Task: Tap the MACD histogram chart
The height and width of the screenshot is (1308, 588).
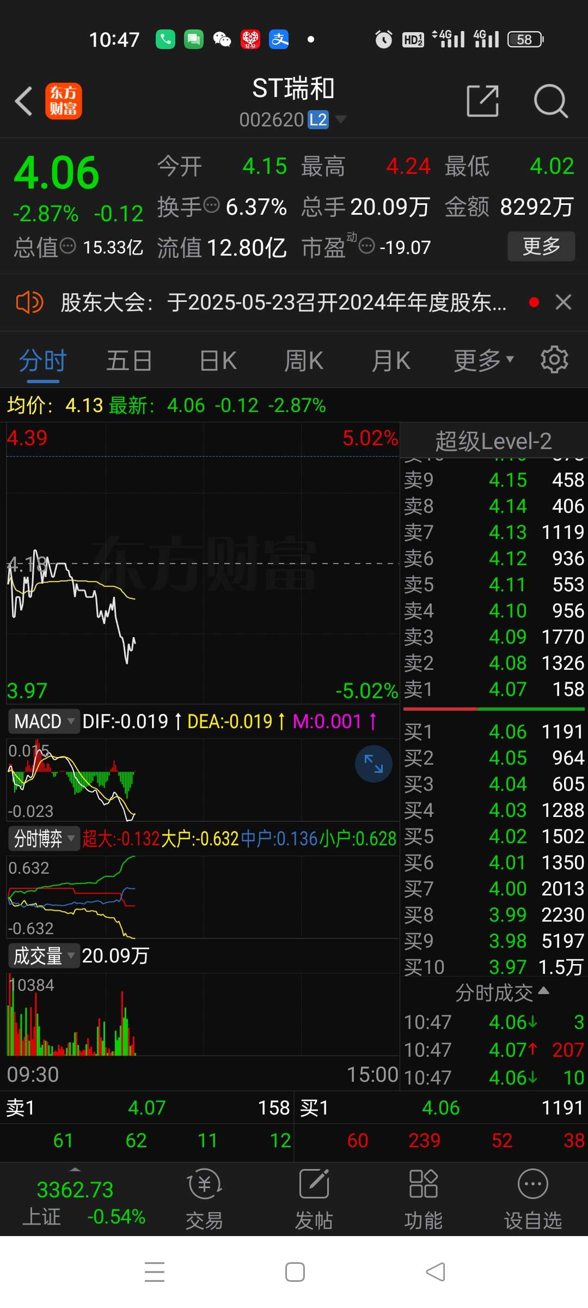Action: [x=203, y=779]
